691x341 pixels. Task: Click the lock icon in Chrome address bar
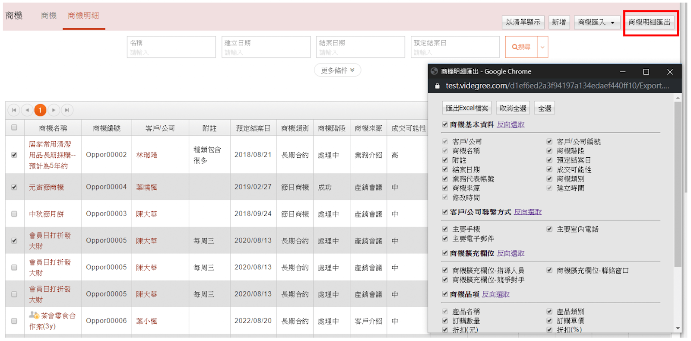click(437, 86)
